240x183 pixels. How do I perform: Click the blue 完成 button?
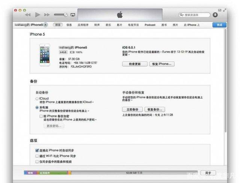219,25
